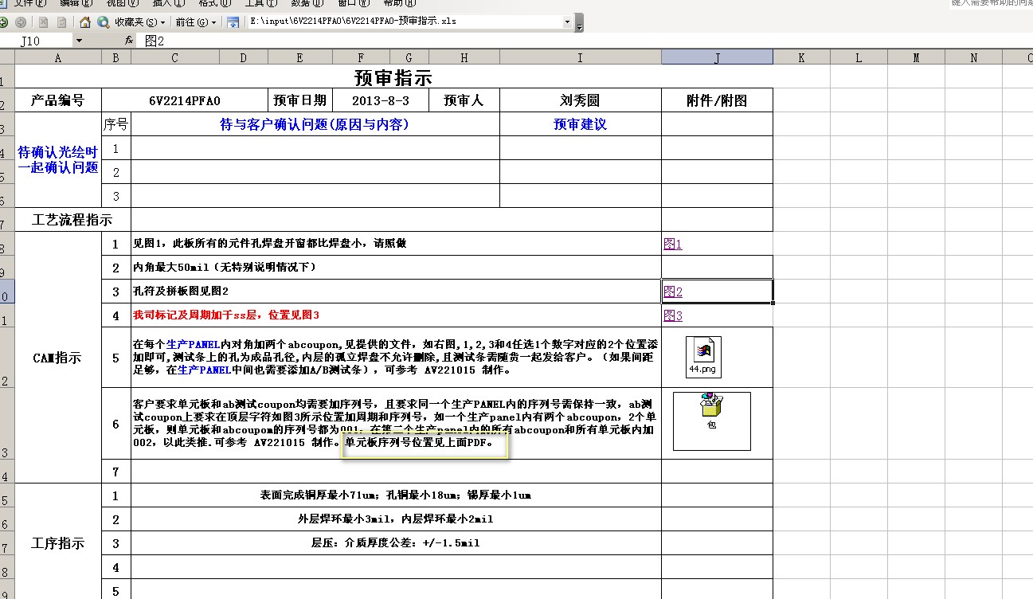Click the cell reading 内角最大50mil
The width and height of the screenshot is (1033, 599).
(x=396, y=268)
